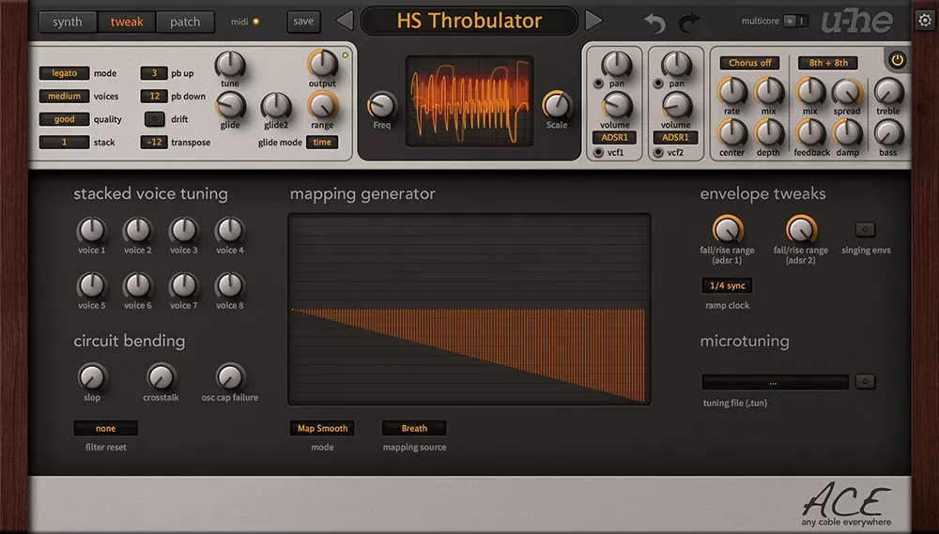Toggle the multicore switch
The height and width of the screenshot is (534, 939).
[796, 21]
